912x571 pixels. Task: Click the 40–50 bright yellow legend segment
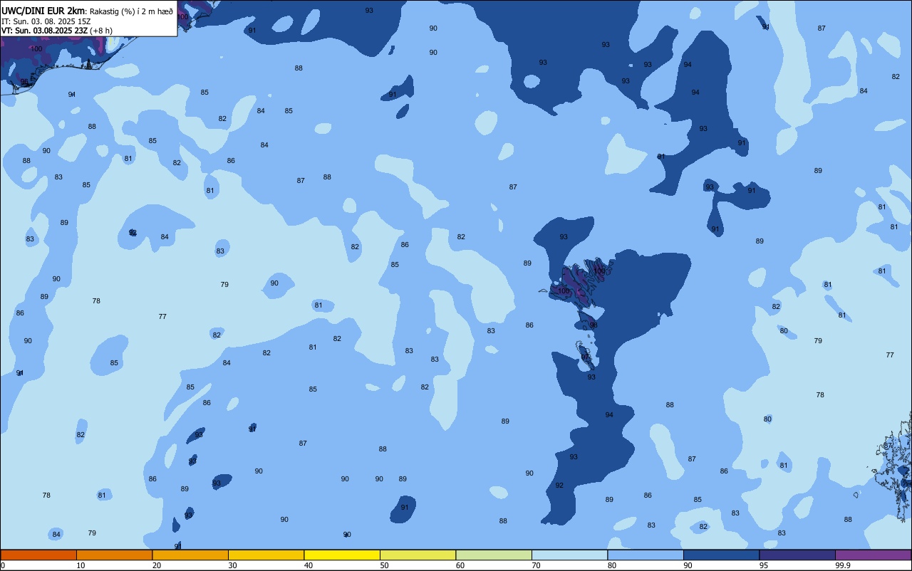click(342, 555)
